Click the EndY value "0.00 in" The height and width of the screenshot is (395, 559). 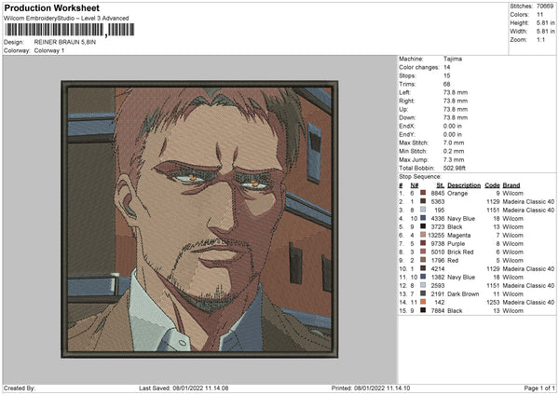coord(453,134)
